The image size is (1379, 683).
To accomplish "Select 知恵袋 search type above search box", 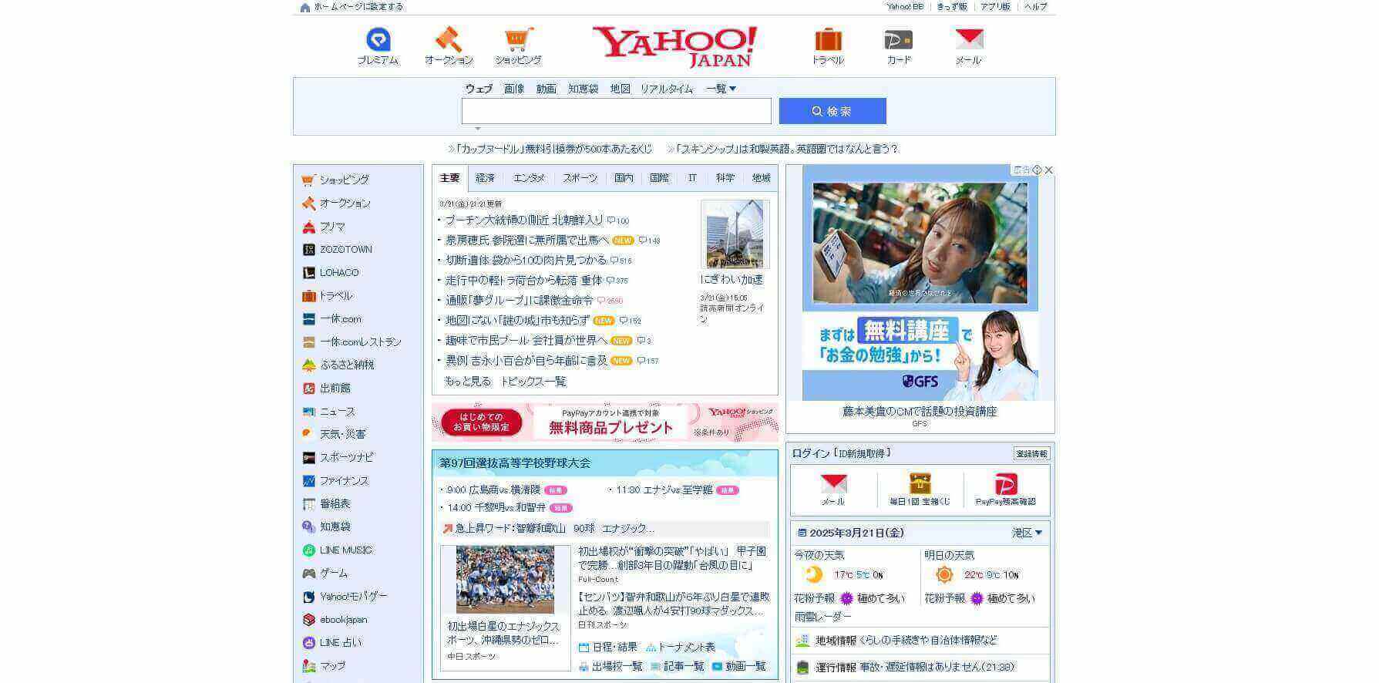I will pyautogui.click(x=584, y=89).
